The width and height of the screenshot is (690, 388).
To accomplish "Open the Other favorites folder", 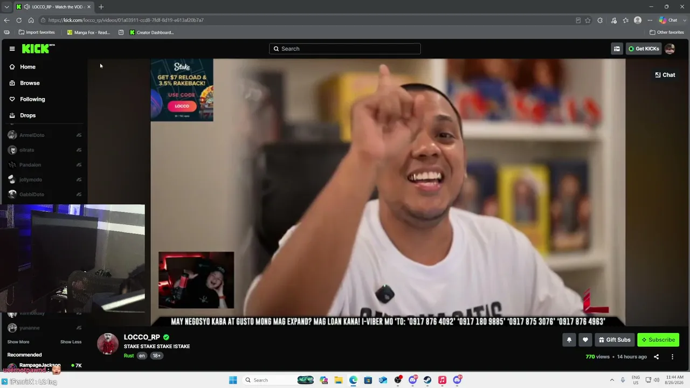I will [667, 32].
